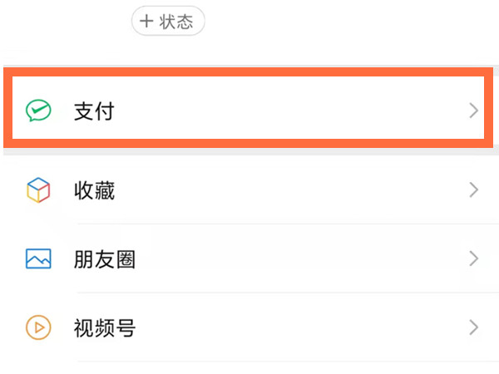Screen dimensions: 499x374
Task: Open the 朋友圈 row chevron arrow
Action: click(x=473, y=259)
